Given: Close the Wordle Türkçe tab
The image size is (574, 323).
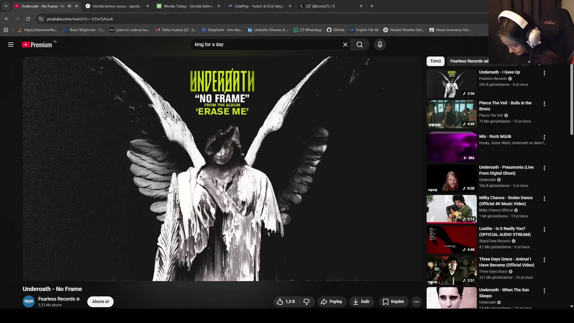Looking at the screenshot, I should [x=219, y=6].
